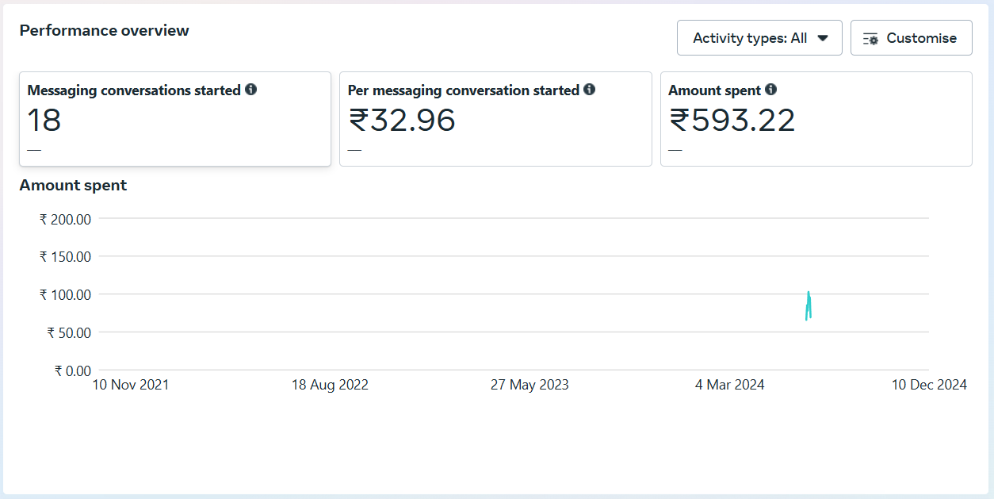Screen dimensions: 994x499
Task: Click info icon next to Messaging conversations started
Action: click(250, 90)
